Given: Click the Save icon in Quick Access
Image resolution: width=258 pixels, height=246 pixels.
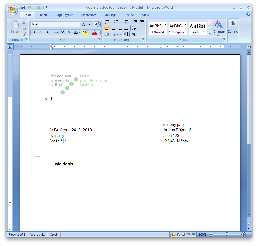Looking at the screenshot, I should point(23,7).
